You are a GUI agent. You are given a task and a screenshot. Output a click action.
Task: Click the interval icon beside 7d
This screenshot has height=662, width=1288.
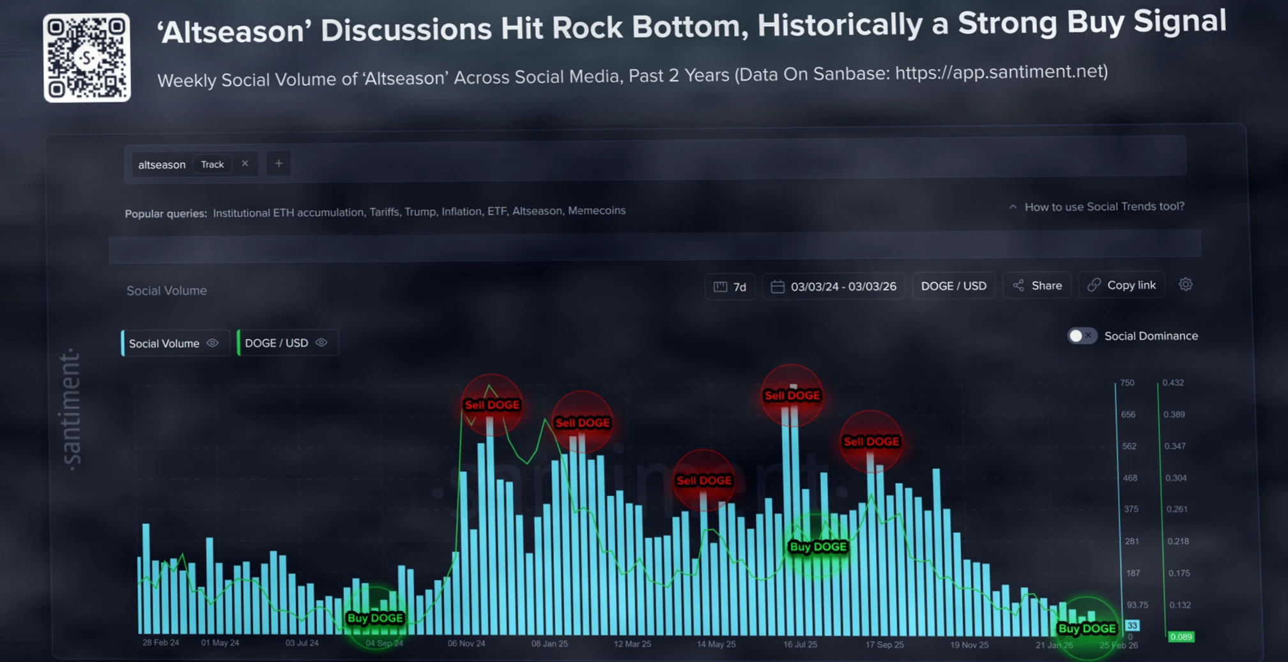pyautogui.click(x=720, y=287)
